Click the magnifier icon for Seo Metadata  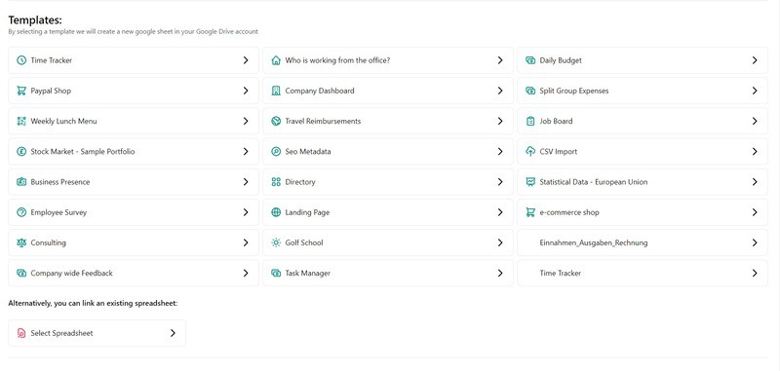pyautogui.click(x=276, y=152)
